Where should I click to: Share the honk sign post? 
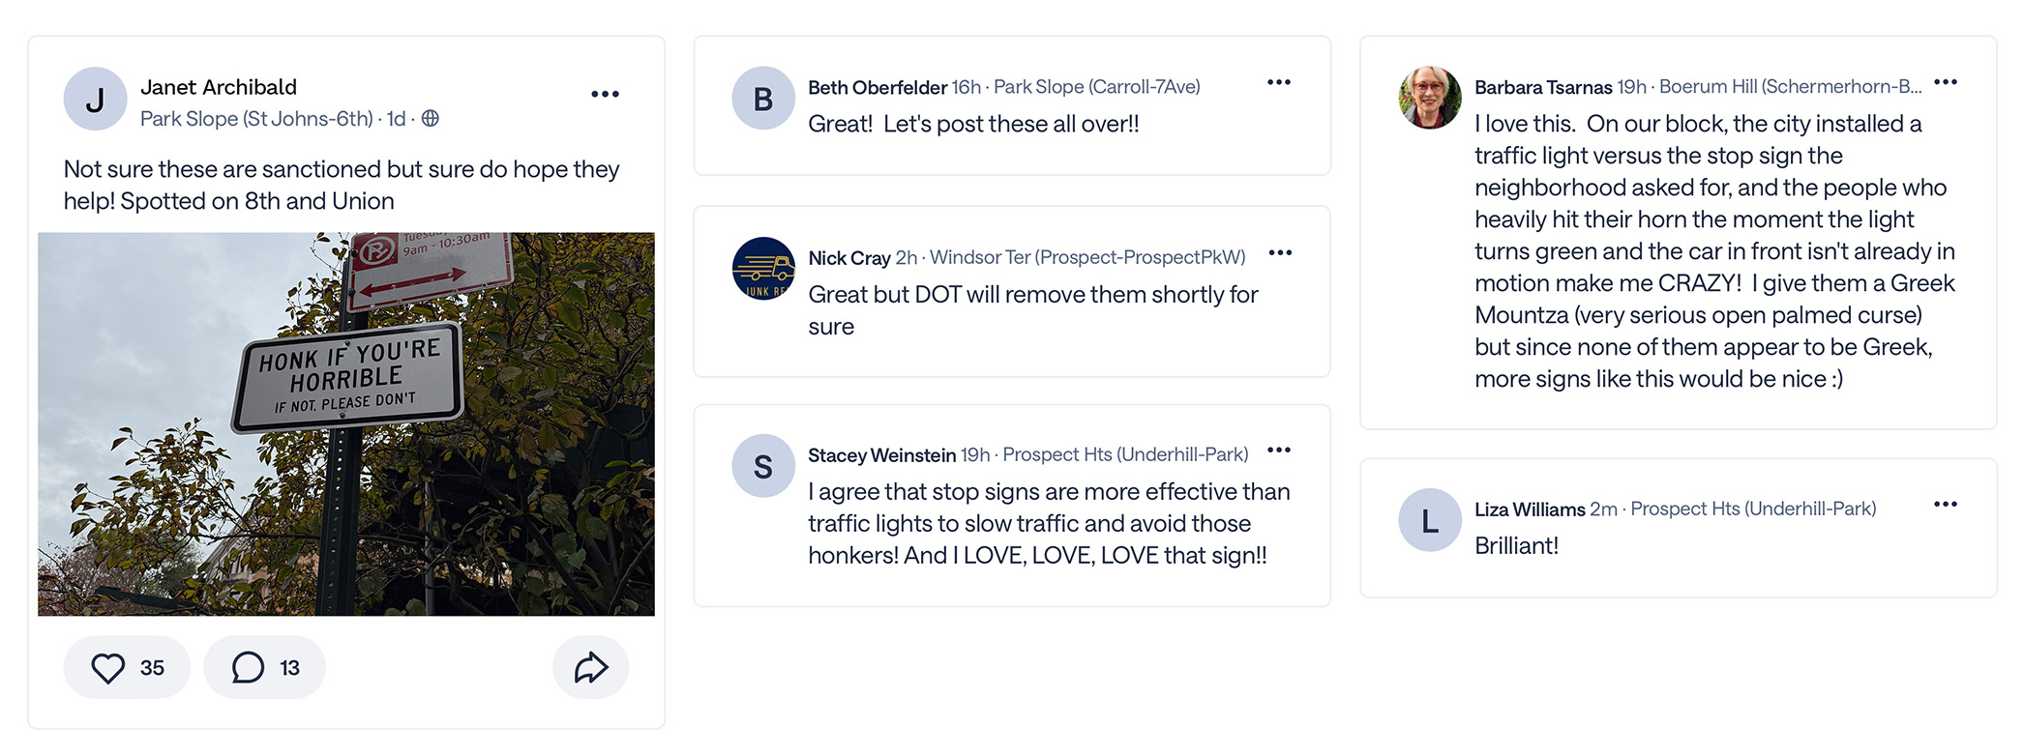pos(590,668)
